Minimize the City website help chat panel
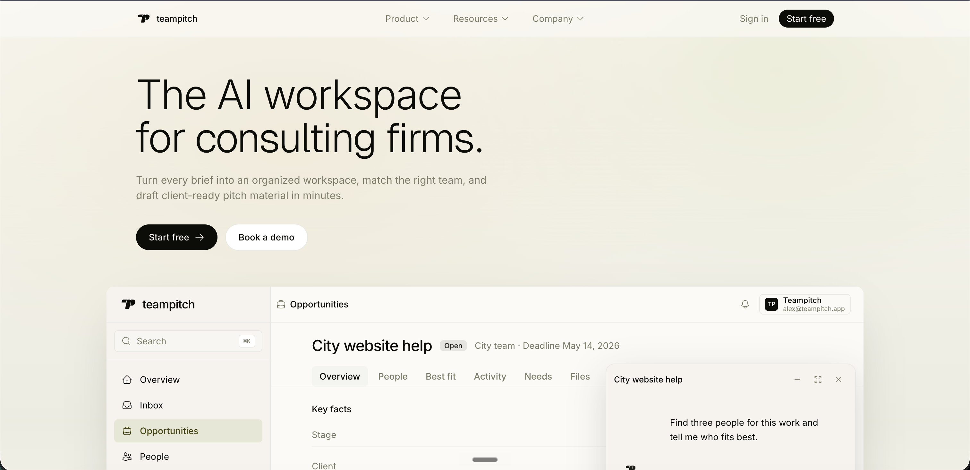 click(797, 380)
